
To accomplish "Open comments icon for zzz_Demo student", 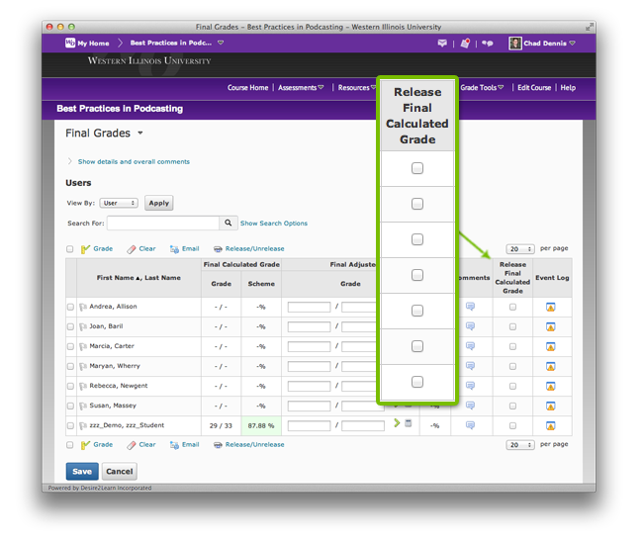I will (470, 425).
